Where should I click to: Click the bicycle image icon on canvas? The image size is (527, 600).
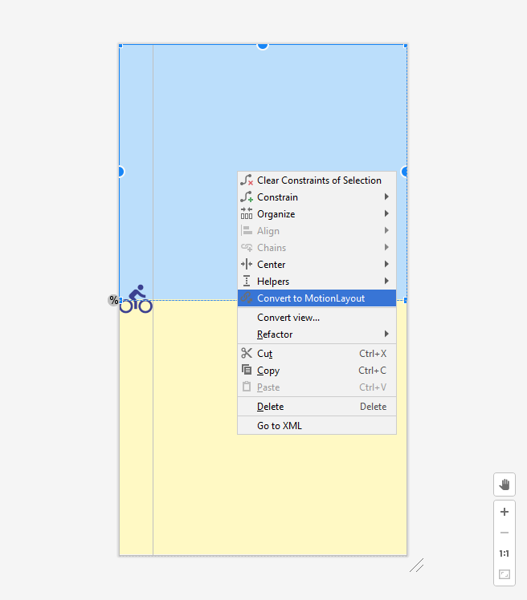coord(137,298)
